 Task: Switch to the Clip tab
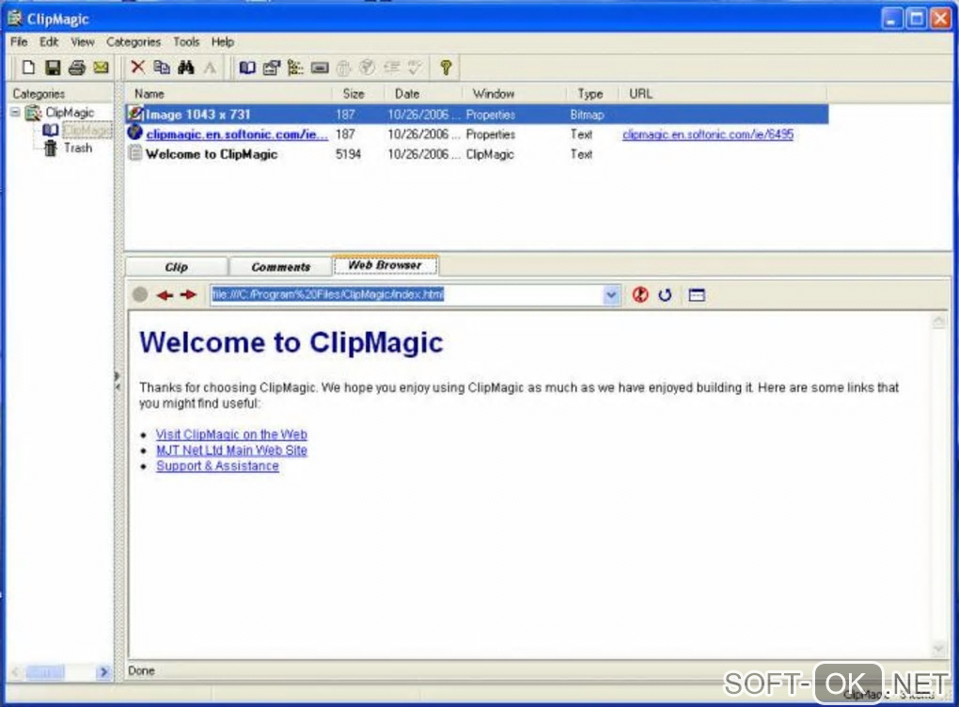176,267
